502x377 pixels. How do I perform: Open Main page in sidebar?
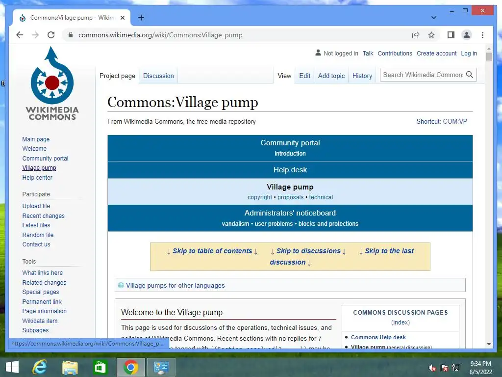tap(36, 139)
